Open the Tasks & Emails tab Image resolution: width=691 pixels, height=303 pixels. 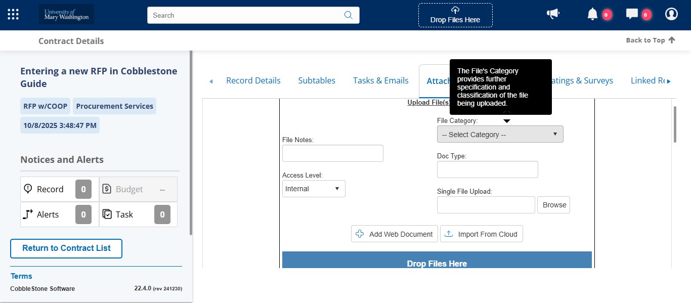point(381,80)
